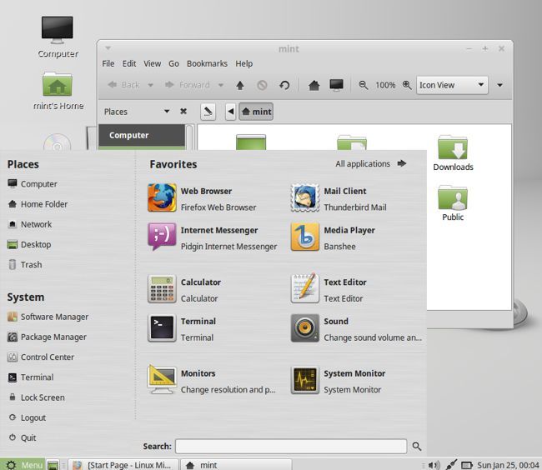Toggle the pencil location entry button

tap(208, 112)
